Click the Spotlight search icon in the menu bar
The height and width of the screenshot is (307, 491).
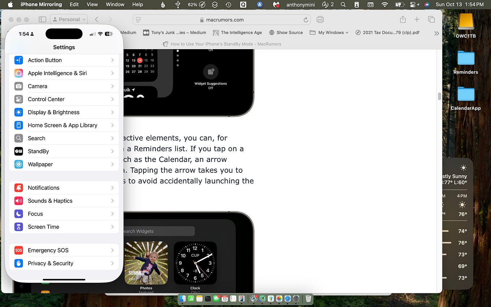tap(342, 5)
